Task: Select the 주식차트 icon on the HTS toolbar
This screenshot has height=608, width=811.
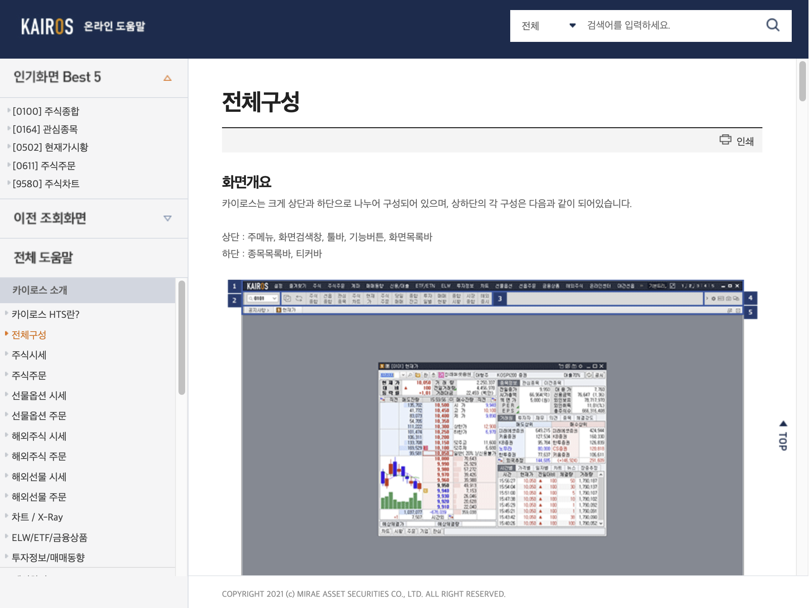Action: 355,298
